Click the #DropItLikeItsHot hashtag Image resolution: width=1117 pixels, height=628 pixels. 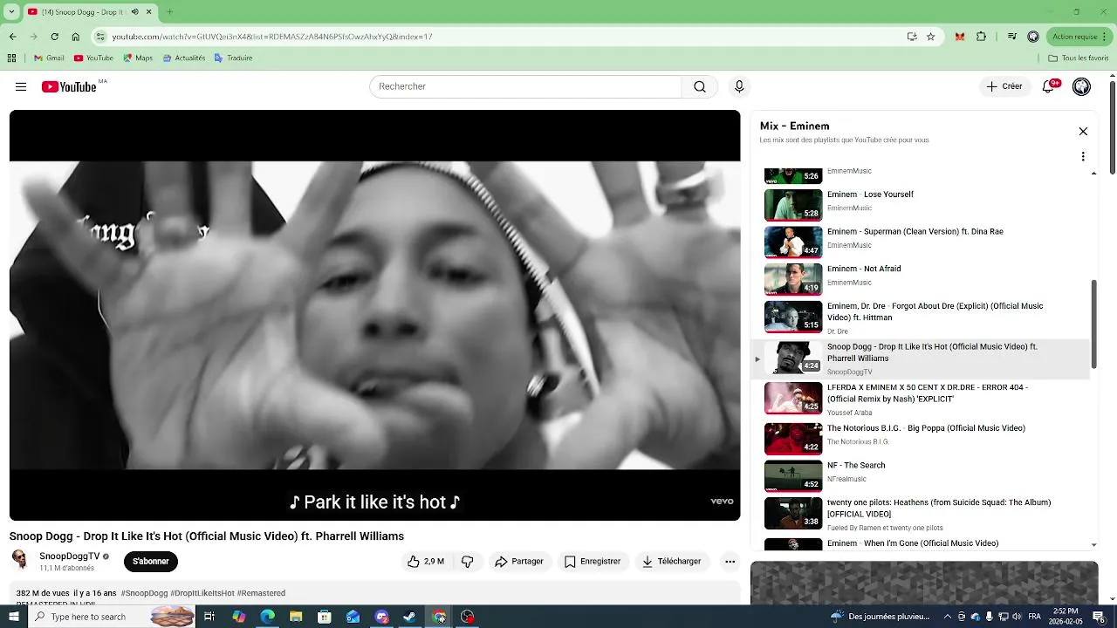click(x=202, y=593)
